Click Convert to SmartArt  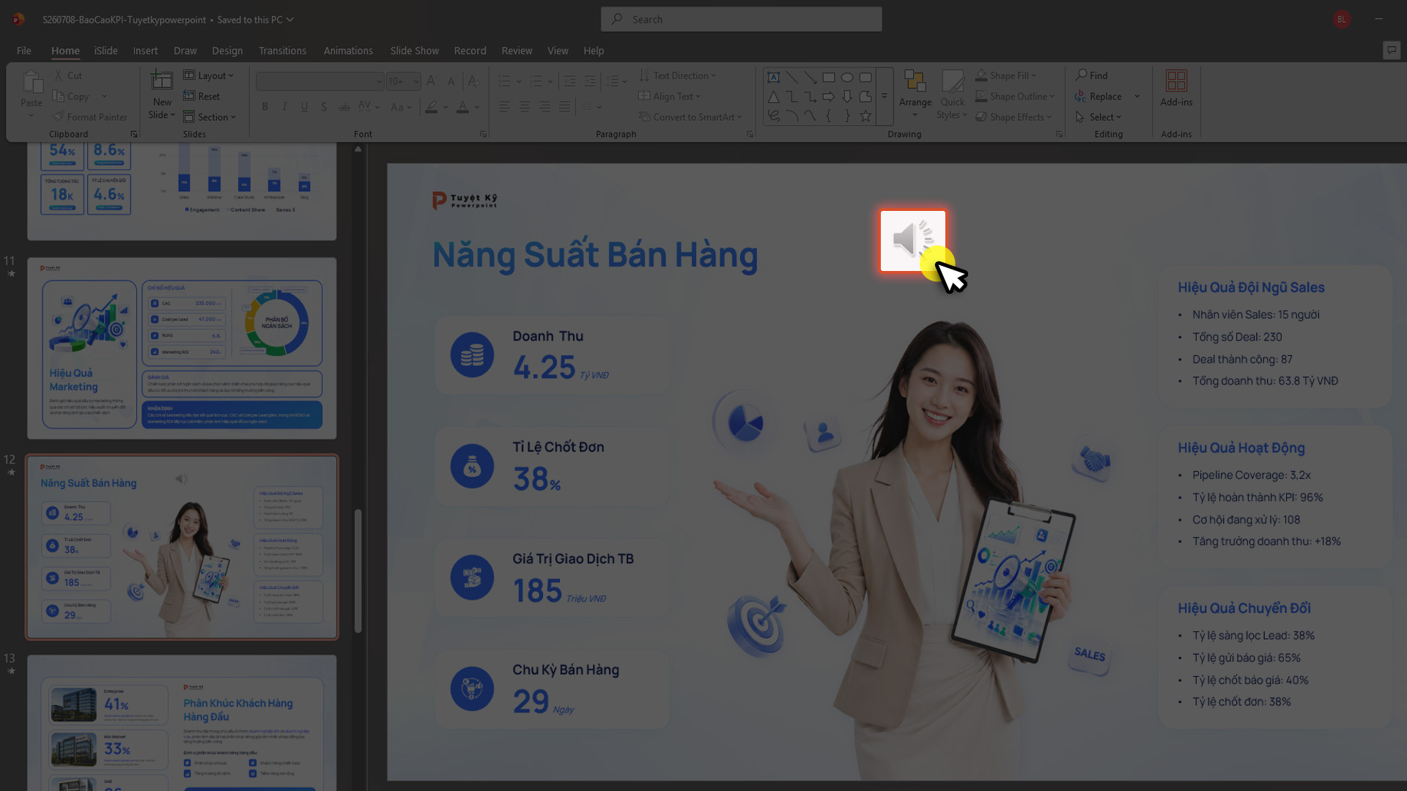[690, 117]
